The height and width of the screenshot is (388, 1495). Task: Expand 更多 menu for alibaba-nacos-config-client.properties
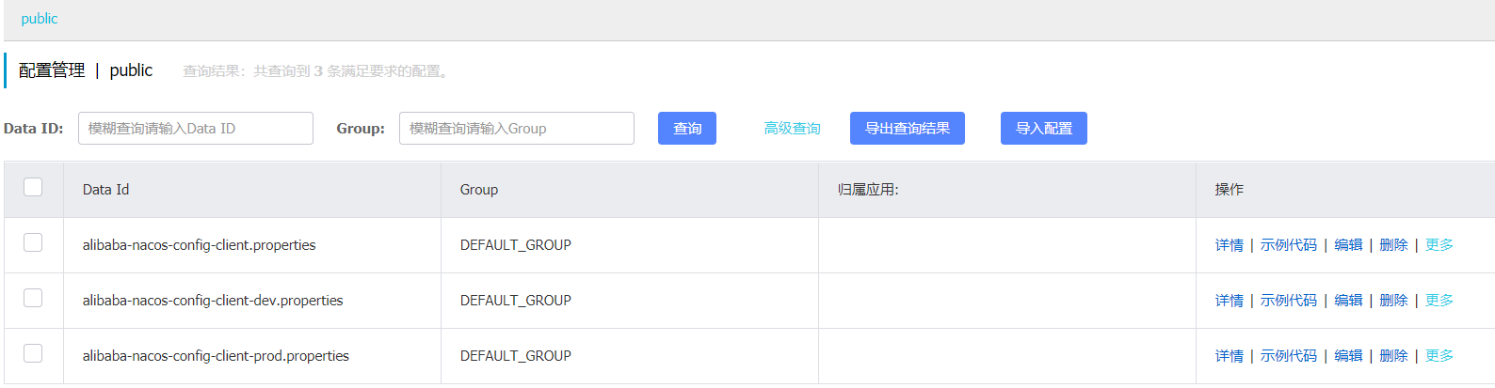pos(1439,245)
